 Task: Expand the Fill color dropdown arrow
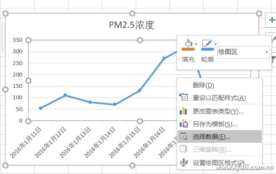pos(196,44)
